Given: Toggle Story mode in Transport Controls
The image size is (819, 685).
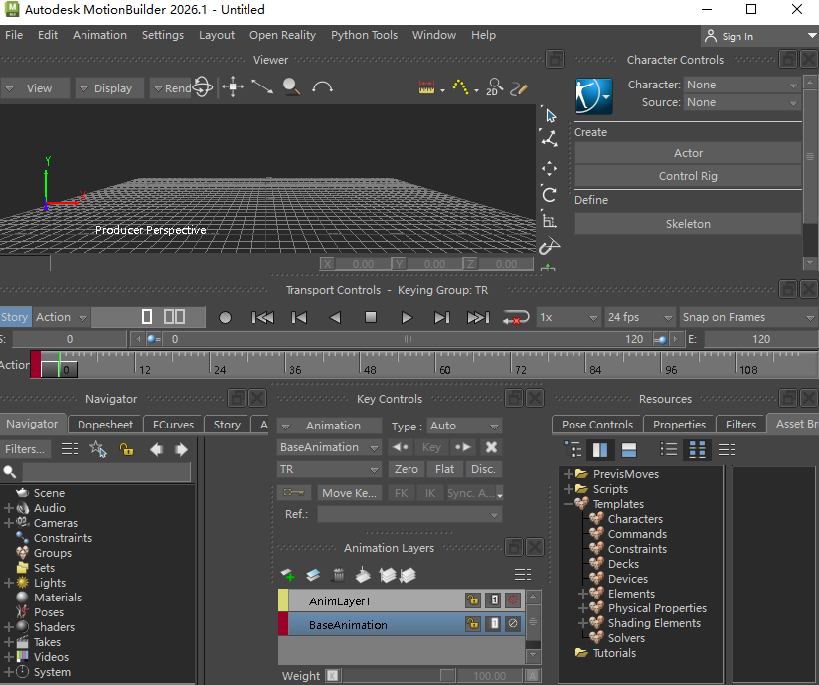Looking at the screenshot, I should (15, 317).
